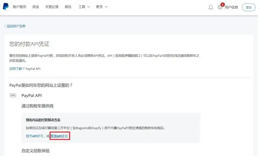260x156 pixels.
Task: Click the 自定义结账体验 subheading
Action: [35, 151]
